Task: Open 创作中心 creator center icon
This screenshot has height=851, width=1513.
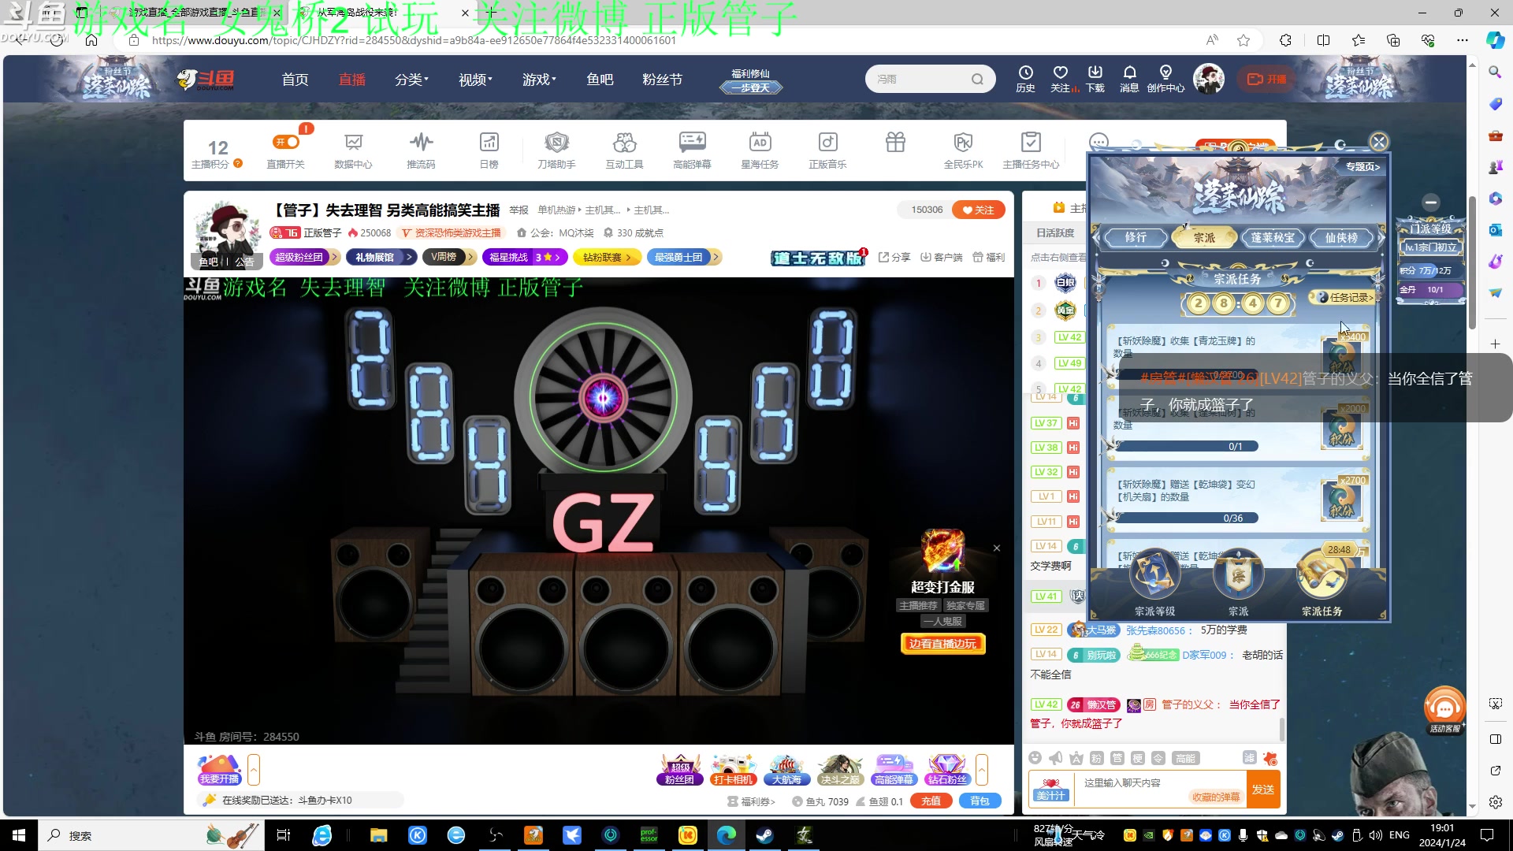Action: (1165, 79)
